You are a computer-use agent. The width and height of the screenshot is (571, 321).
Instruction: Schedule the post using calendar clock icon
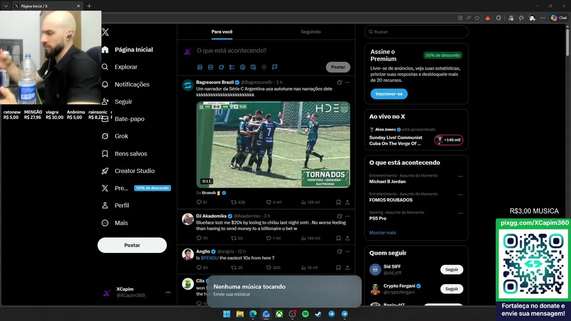click(x=253, y=67)
